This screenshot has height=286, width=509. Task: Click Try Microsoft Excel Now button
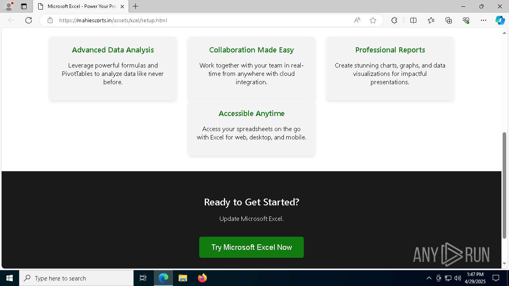tap(251, 247)
